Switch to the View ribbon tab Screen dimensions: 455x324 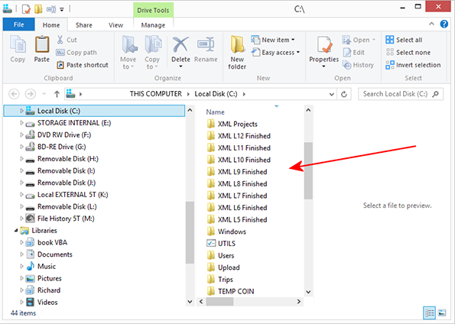[x=115, y=25]
